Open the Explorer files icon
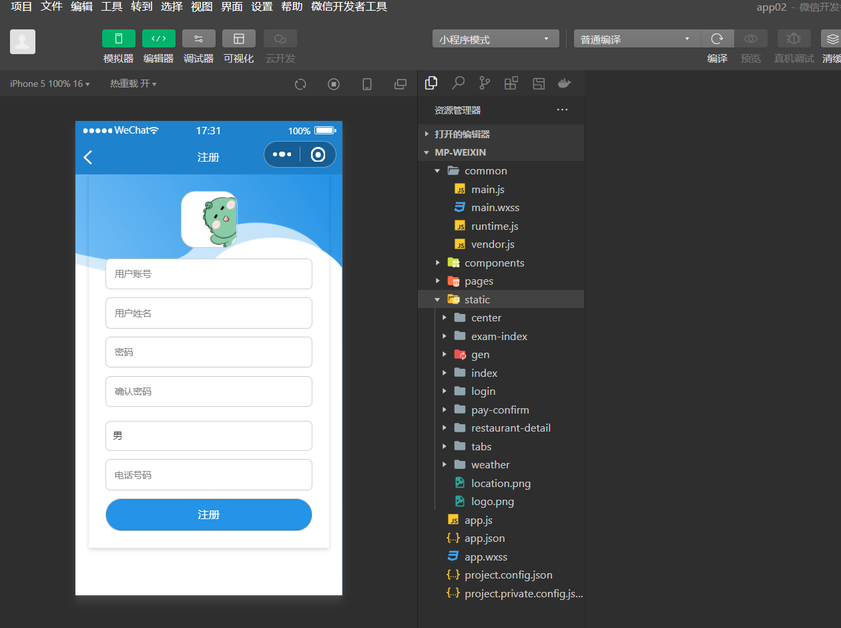841x628 pixels. (431, 83)
